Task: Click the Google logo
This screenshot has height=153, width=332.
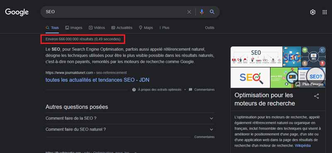Action: (17, 12)
